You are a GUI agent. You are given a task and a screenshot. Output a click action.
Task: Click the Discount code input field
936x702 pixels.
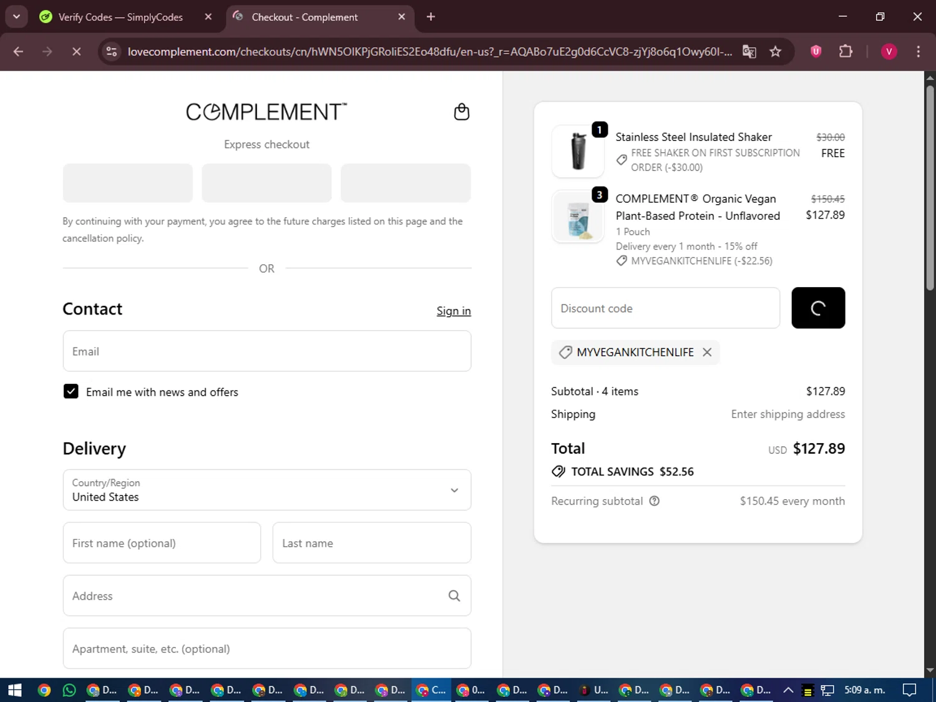point(666,308)
